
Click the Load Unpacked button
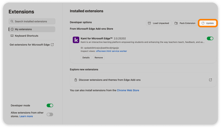point(159,23)
